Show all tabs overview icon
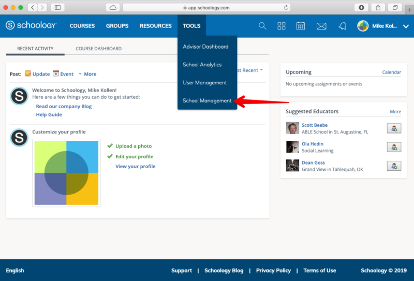The image size is (414, 281). 395,7
